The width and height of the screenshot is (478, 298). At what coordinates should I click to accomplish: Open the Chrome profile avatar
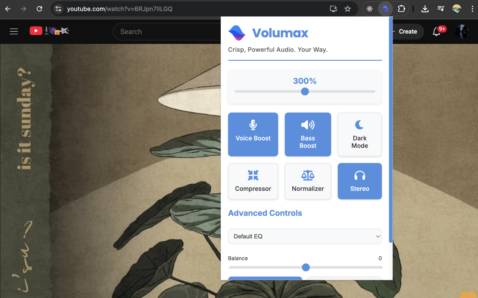pyautogui.click(x=456, y=9)
